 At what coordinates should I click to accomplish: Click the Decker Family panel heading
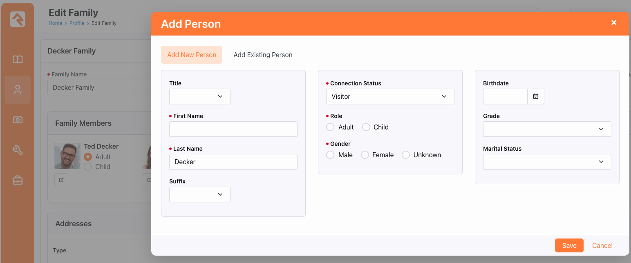coord(72,51)
